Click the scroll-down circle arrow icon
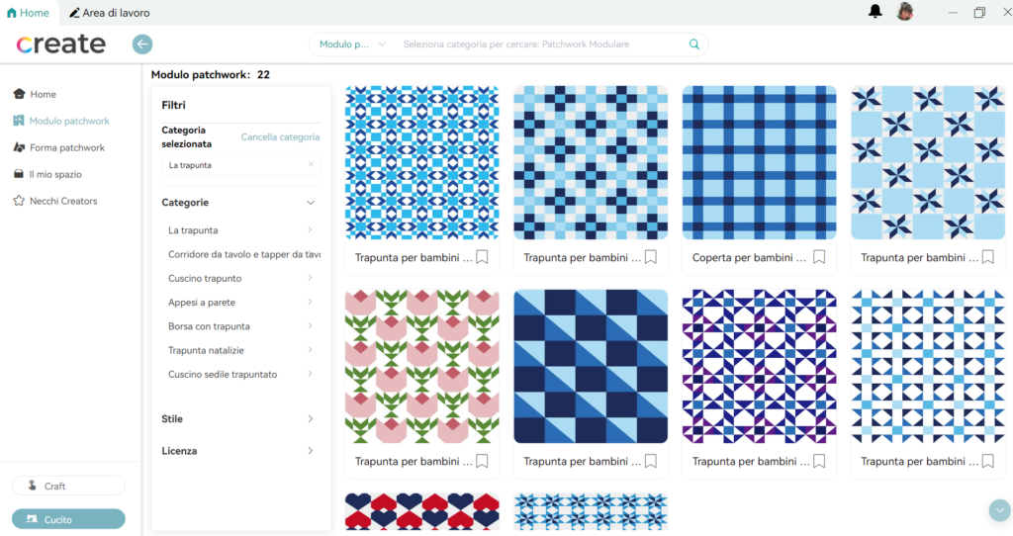Viewport: 1013px width, 536px height. point(997,509)
